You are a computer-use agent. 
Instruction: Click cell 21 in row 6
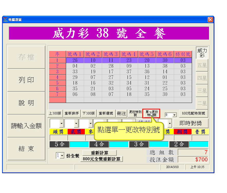[93, 89]
